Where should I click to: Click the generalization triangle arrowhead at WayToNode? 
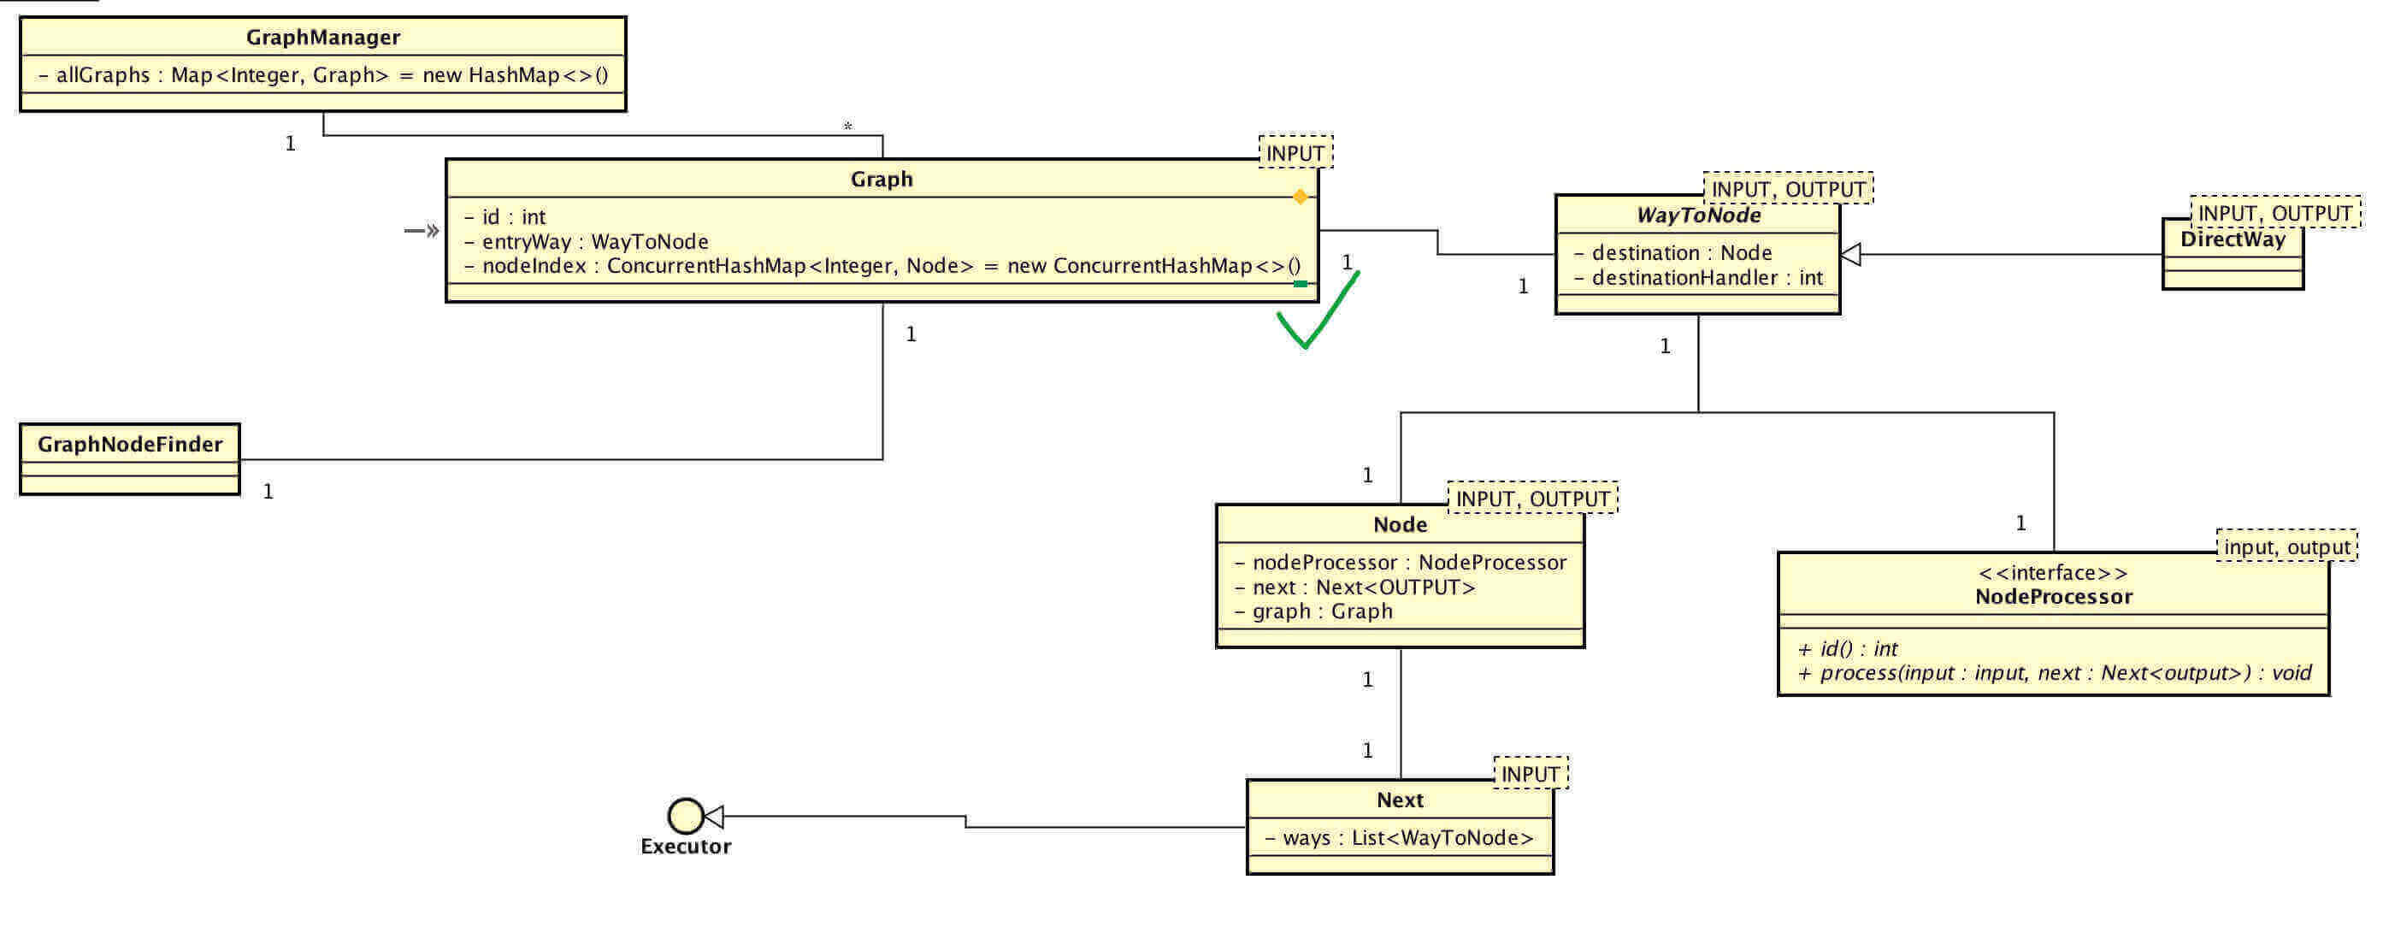point(1850,254)
